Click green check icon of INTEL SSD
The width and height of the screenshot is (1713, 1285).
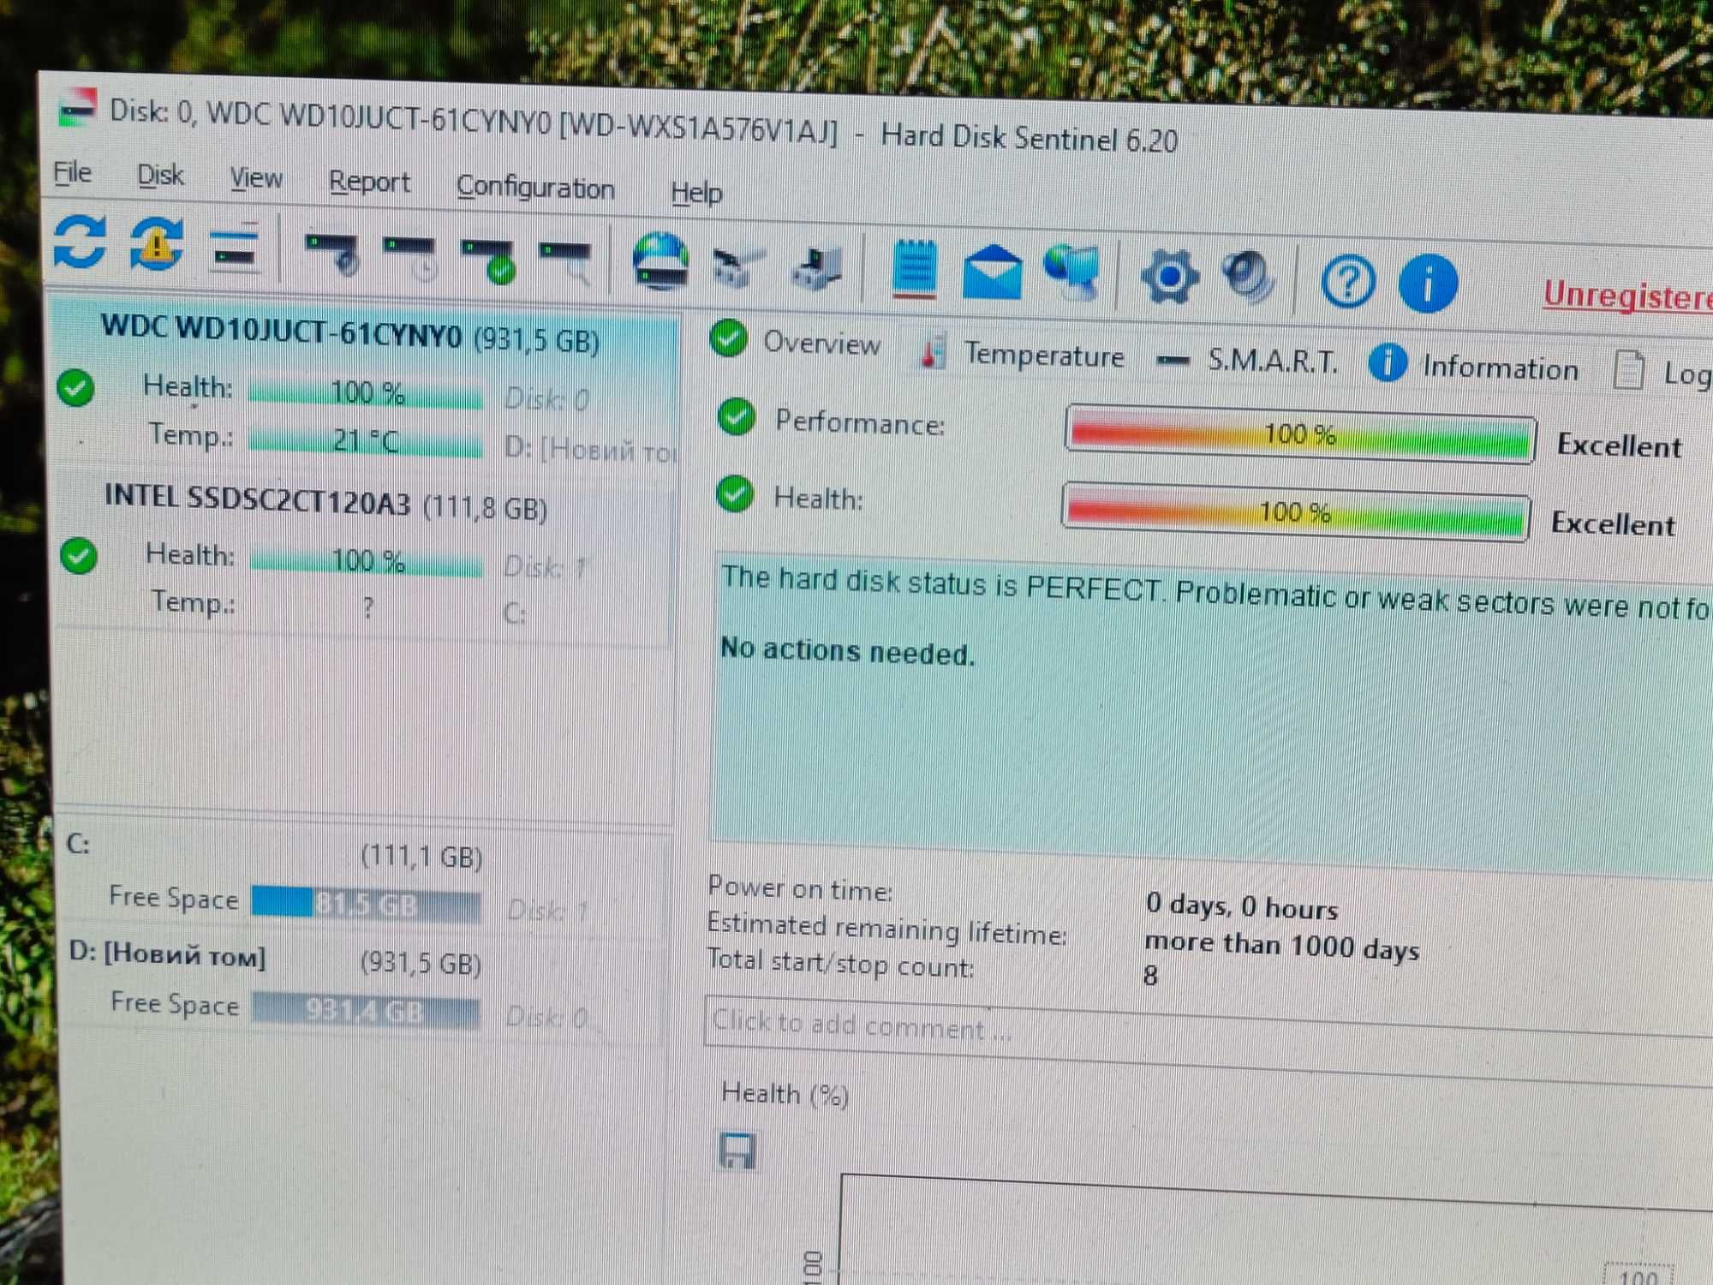coord(79,556)
